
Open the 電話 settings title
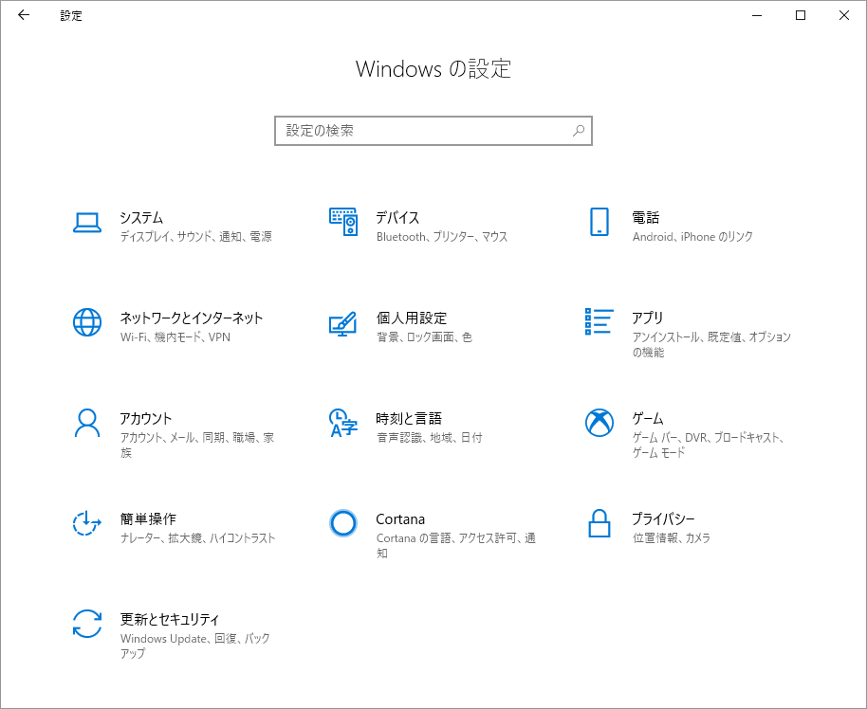click(646, 218)
